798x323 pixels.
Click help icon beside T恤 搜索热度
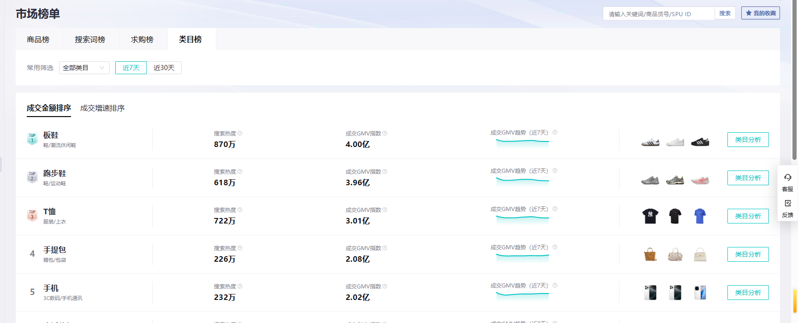coord(240,210)
